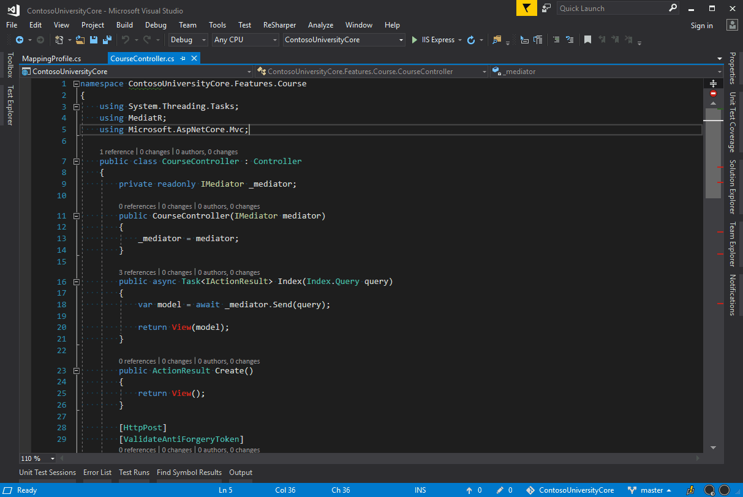The height and width of the screenshot is (497, 743).
Task: Click the vertical scrollbar down arrow
Action: pyautogui.click(x=713, y=447)
